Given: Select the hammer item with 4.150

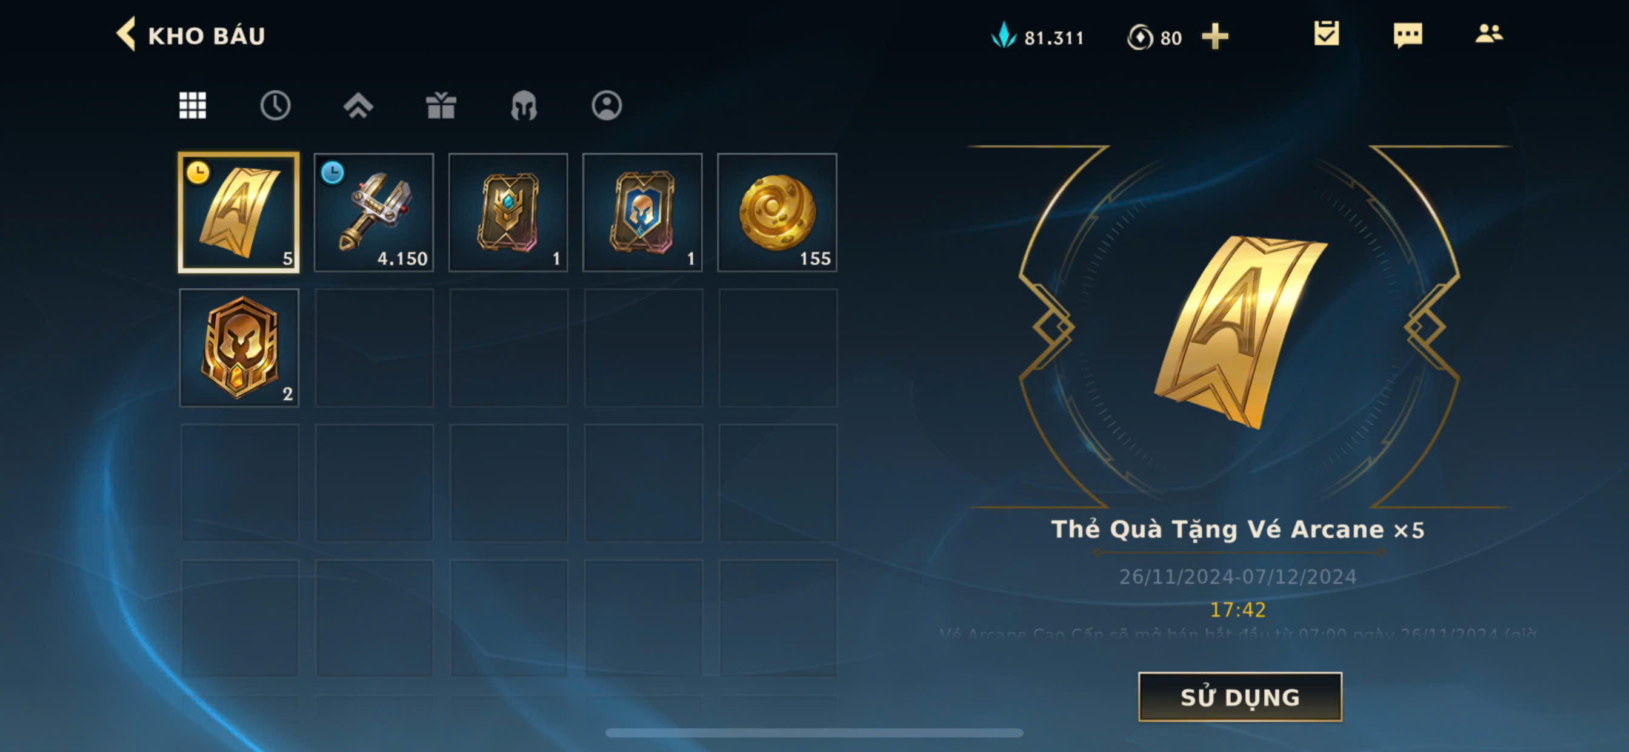Looking at the screenshot, I should 374,213.
